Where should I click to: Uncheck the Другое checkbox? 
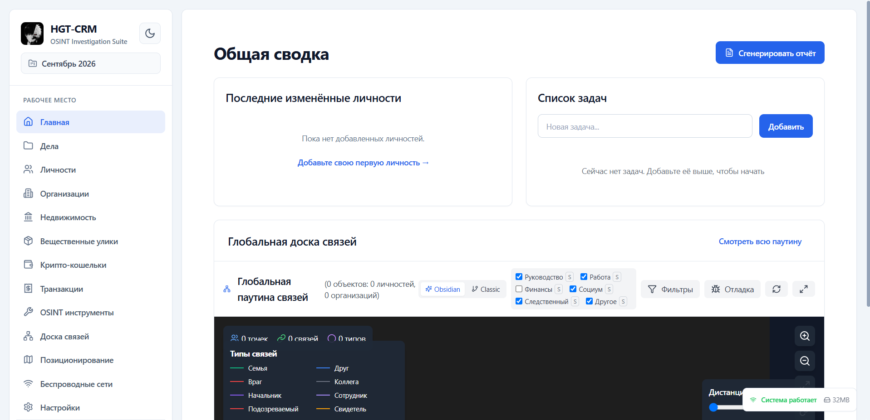[x=589, y=301]
